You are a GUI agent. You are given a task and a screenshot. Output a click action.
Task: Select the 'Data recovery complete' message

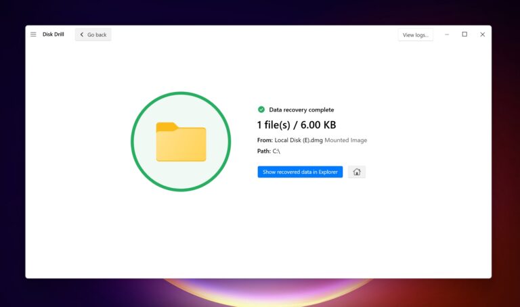point(301,110)
